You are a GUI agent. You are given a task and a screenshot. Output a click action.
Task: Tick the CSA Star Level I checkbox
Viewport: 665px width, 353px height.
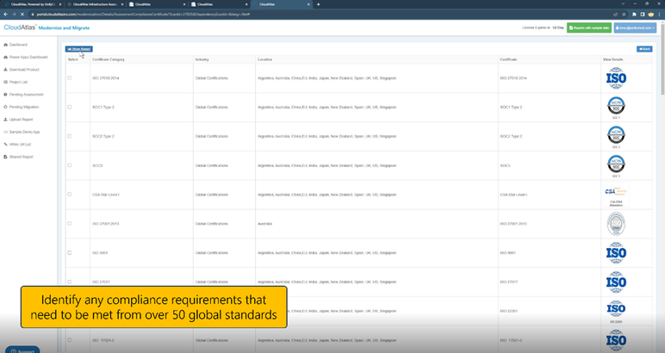click(70, 195)
